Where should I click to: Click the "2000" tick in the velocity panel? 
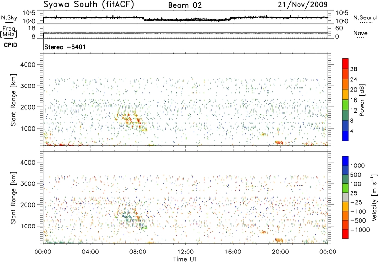pyautogui.click(x=27, y=205)
